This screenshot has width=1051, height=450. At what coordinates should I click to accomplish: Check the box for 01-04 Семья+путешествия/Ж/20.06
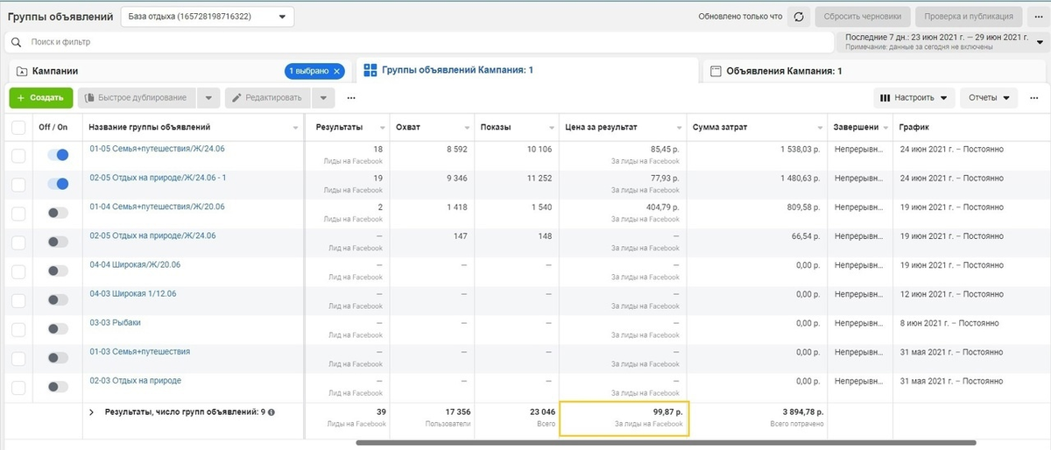[x=18, y=213]
